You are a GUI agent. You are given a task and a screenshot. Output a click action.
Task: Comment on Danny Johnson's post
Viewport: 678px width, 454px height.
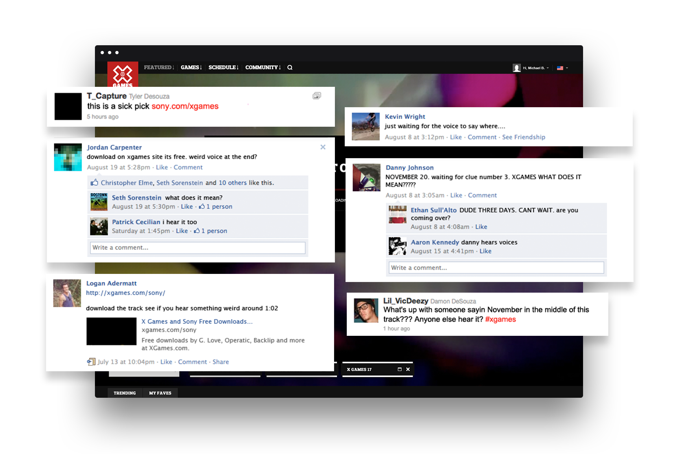tap(482, 195)
